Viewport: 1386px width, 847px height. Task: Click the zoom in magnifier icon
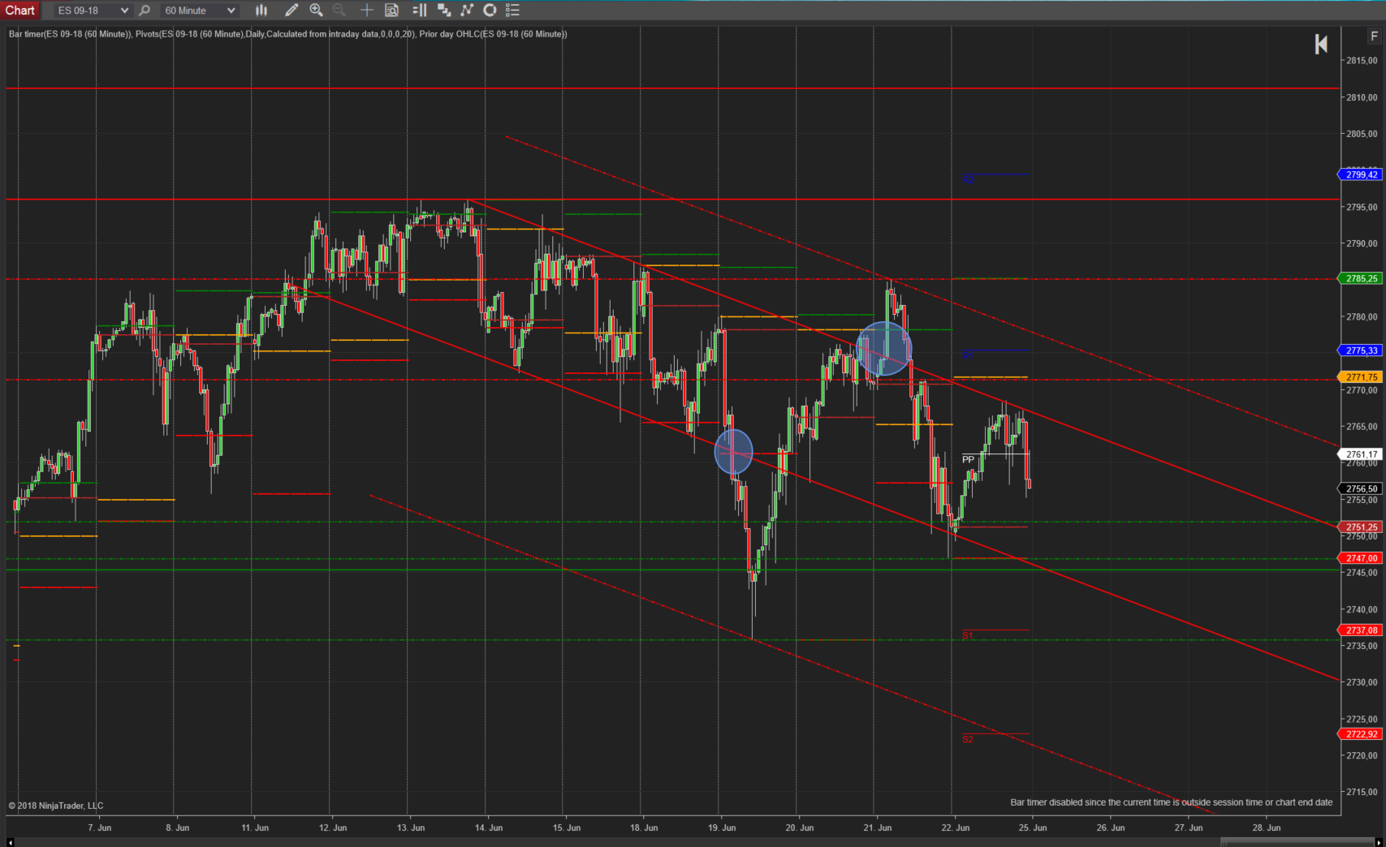click(x=317, y=11)
